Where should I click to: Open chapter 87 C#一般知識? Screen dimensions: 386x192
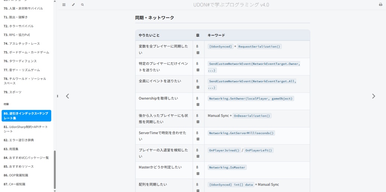coord(15,184)
